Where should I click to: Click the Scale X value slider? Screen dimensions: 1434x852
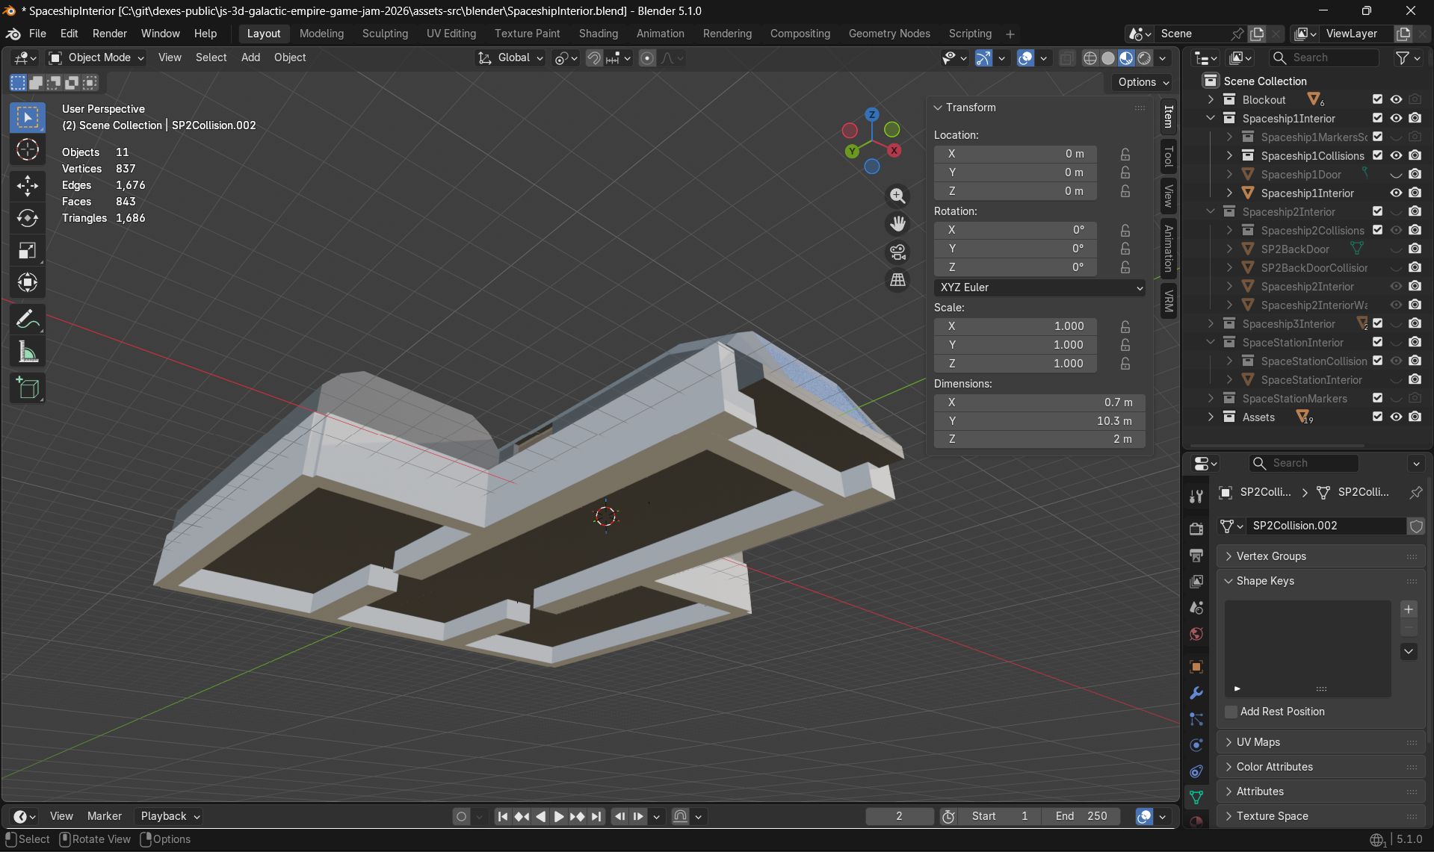pyautogui.click(x=1015, y=326)
